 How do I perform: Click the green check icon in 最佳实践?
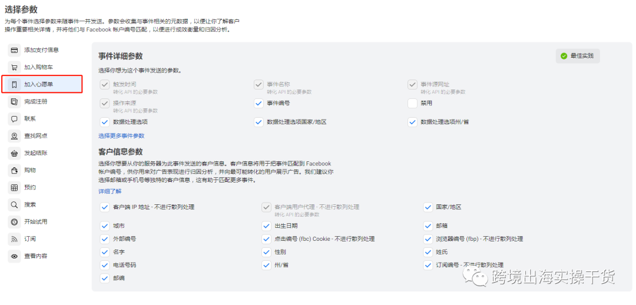pyautogui.click(x=564, y=56)
